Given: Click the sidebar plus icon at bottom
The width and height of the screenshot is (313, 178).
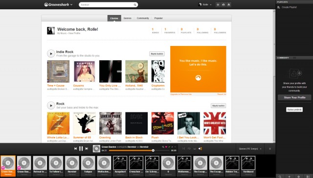Looking at the screenshot, I should pyautogui.click(x=289, y=177).
